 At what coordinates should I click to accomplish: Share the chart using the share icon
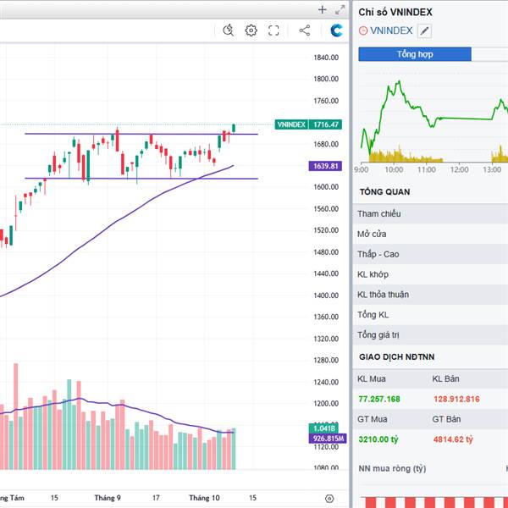coord(305,30)
